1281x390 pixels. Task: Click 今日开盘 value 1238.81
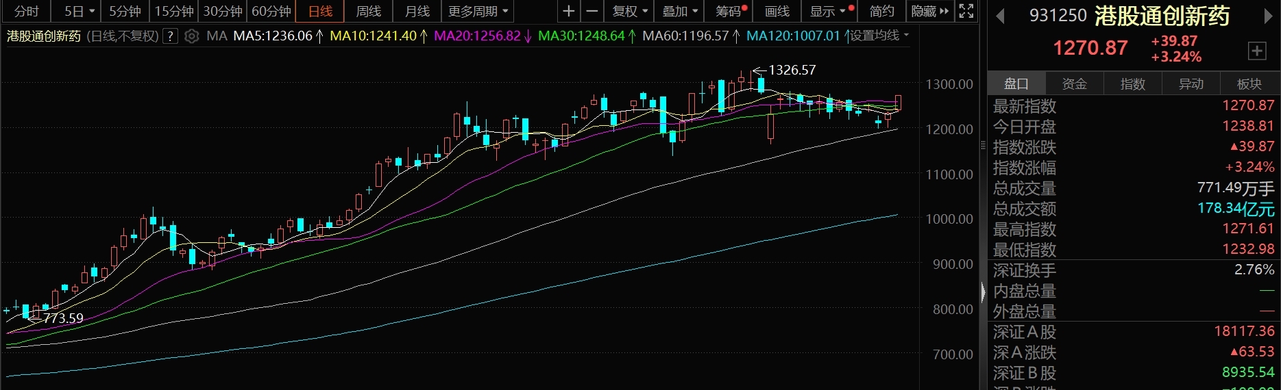(x=1248, y=126)
